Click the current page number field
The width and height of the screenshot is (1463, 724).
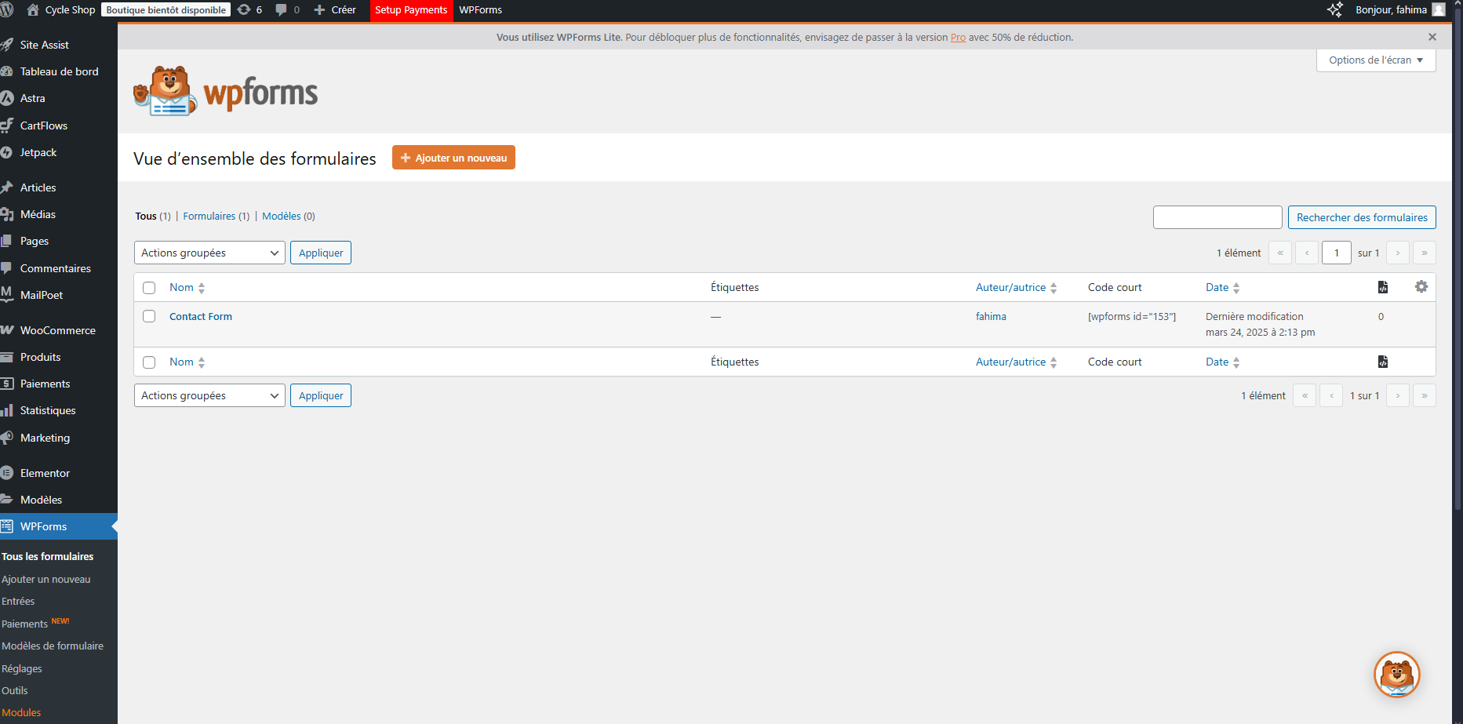(x=1337, y=253)
